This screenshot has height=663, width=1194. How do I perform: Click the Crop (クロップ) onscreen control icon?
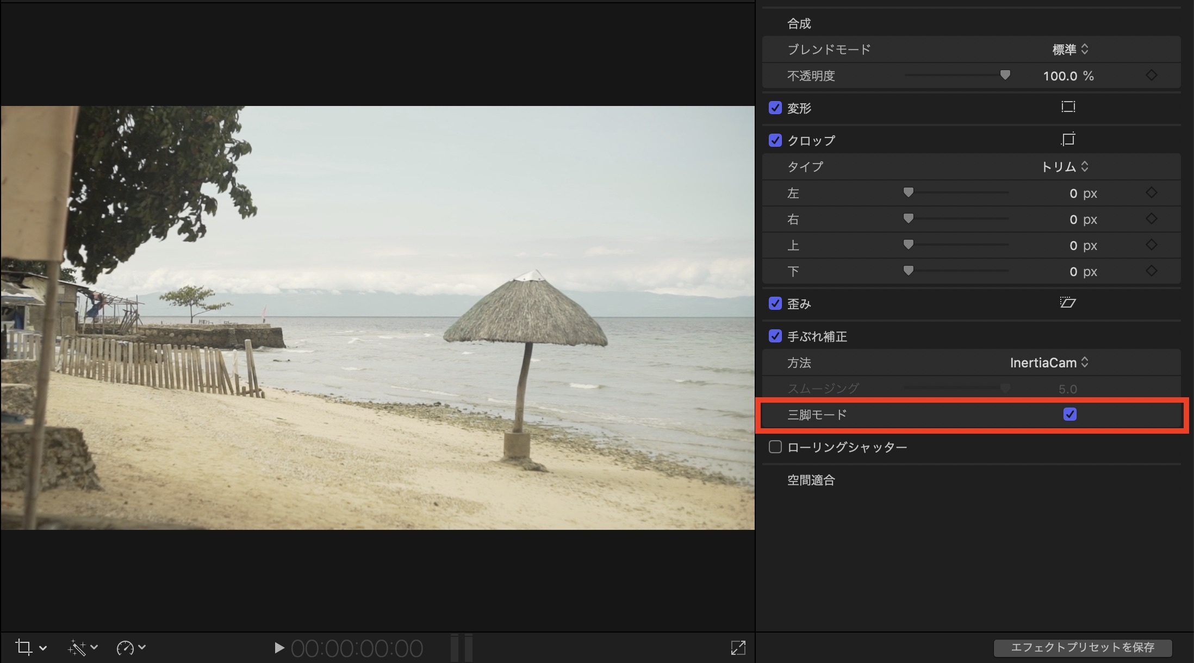[x=1068, y=140]
